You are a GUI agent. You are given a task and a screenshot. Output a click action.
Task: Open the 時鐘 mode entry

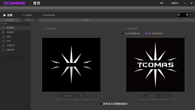(15, 37)
